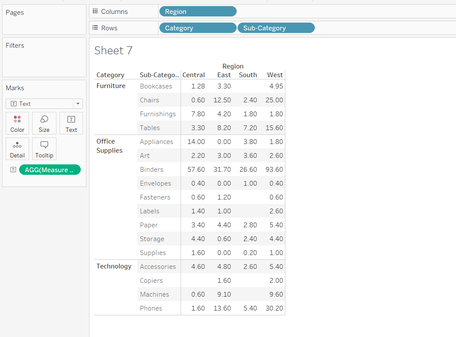This screenshot has height=337, width=456.
Task: Select the Sub-Category pill on Rows
Action: 276,28
